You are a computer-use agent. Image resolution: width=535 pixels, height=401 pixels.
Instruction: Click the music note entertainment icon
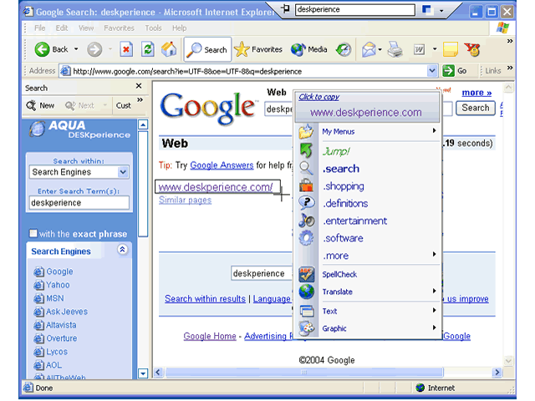306,221
